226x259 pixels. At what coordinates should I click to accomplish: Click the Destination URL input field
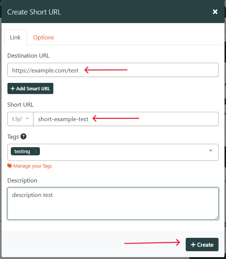tap(113, 70)
